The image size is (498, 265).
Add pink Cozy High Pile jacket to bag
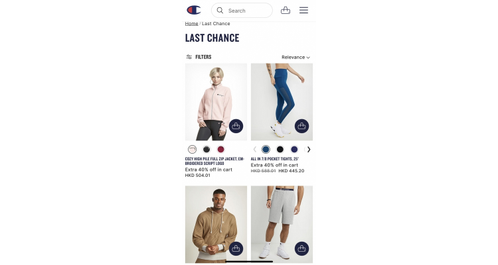pos(236,126)
